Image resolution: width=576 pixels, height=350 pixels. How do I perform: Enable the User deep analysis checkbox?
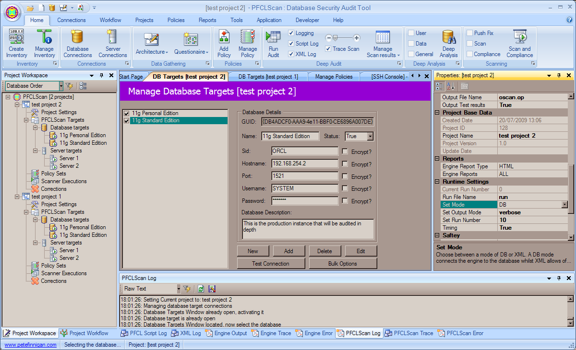[411, 33]
